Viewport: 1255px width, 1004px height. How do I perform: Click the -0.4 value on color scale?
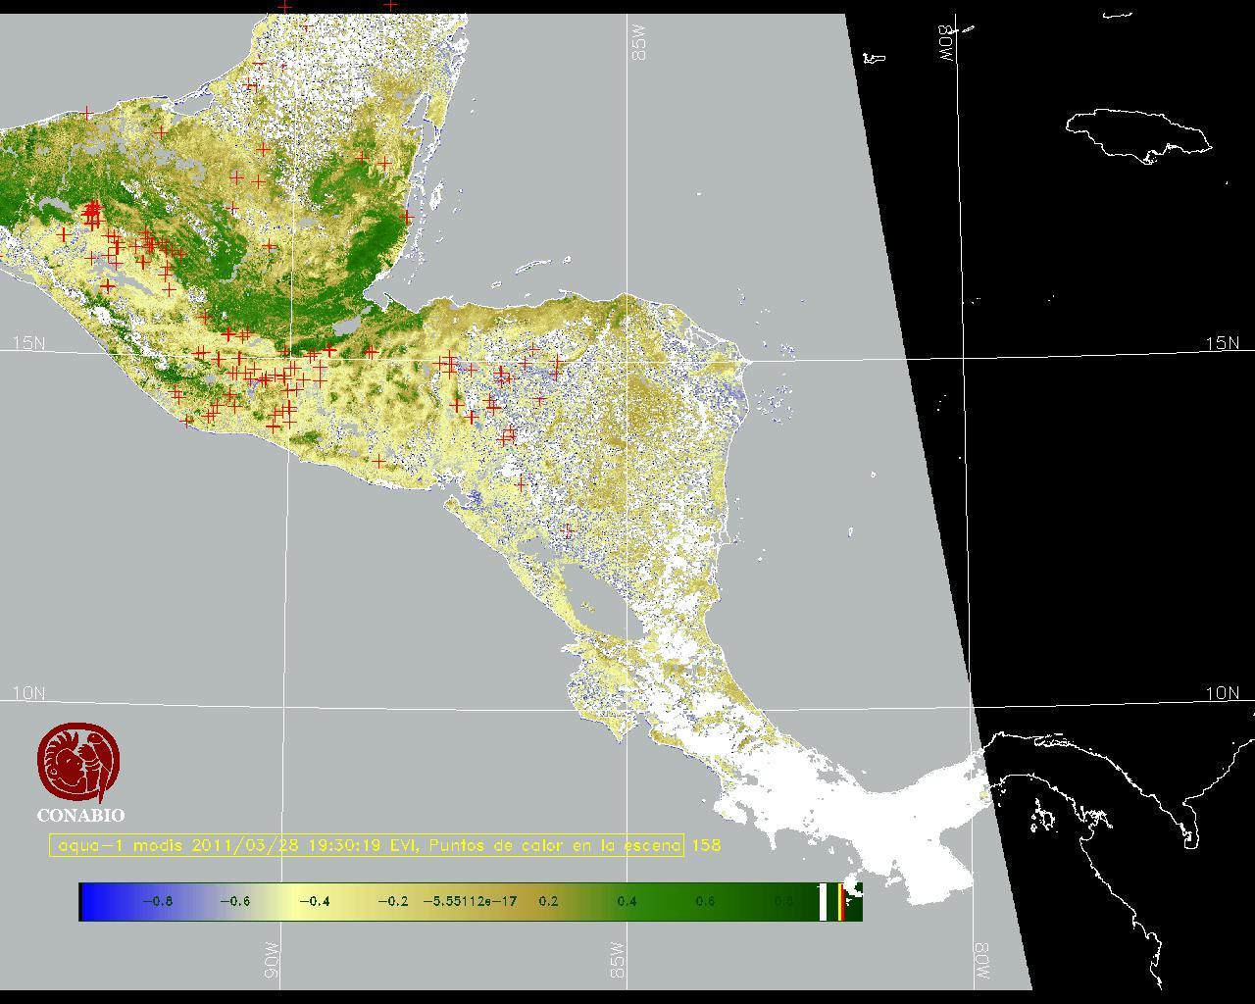(314, 901)
